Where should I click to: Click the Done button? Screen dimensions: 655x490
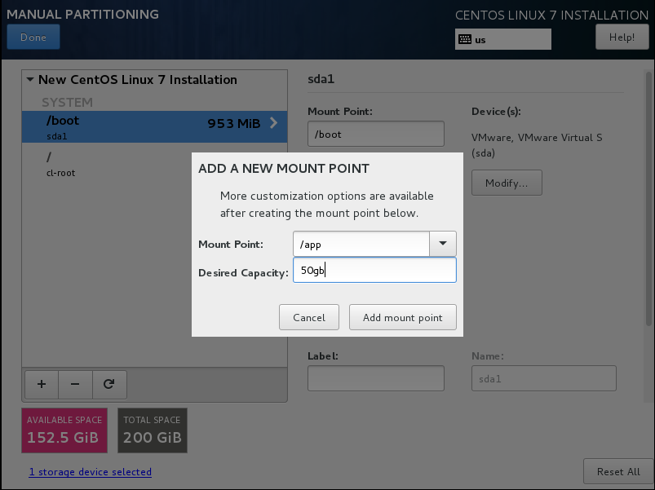click(x=33, y=38)
